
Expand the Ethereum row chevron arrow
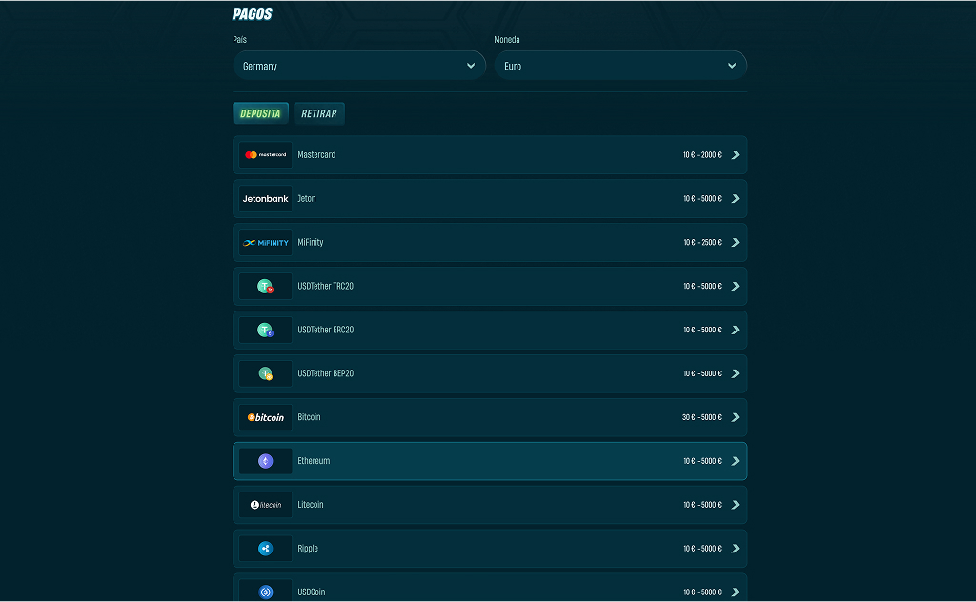pos(735,461)
